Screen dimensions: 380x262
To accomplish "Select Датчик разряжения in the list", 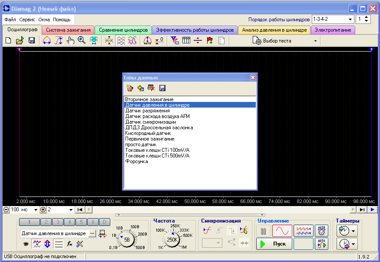I will 190,111.
